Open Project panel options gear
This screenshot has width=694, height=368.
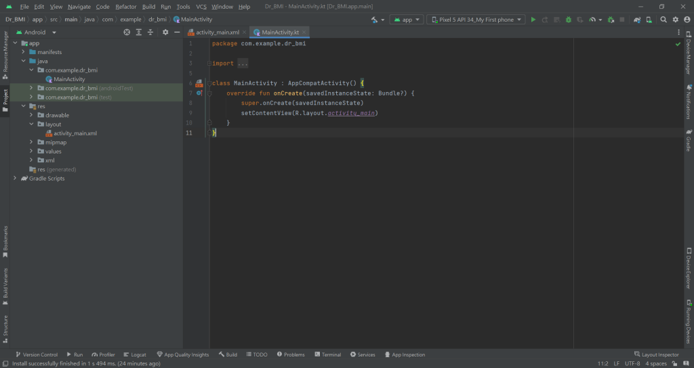click(x=165, y=32)
